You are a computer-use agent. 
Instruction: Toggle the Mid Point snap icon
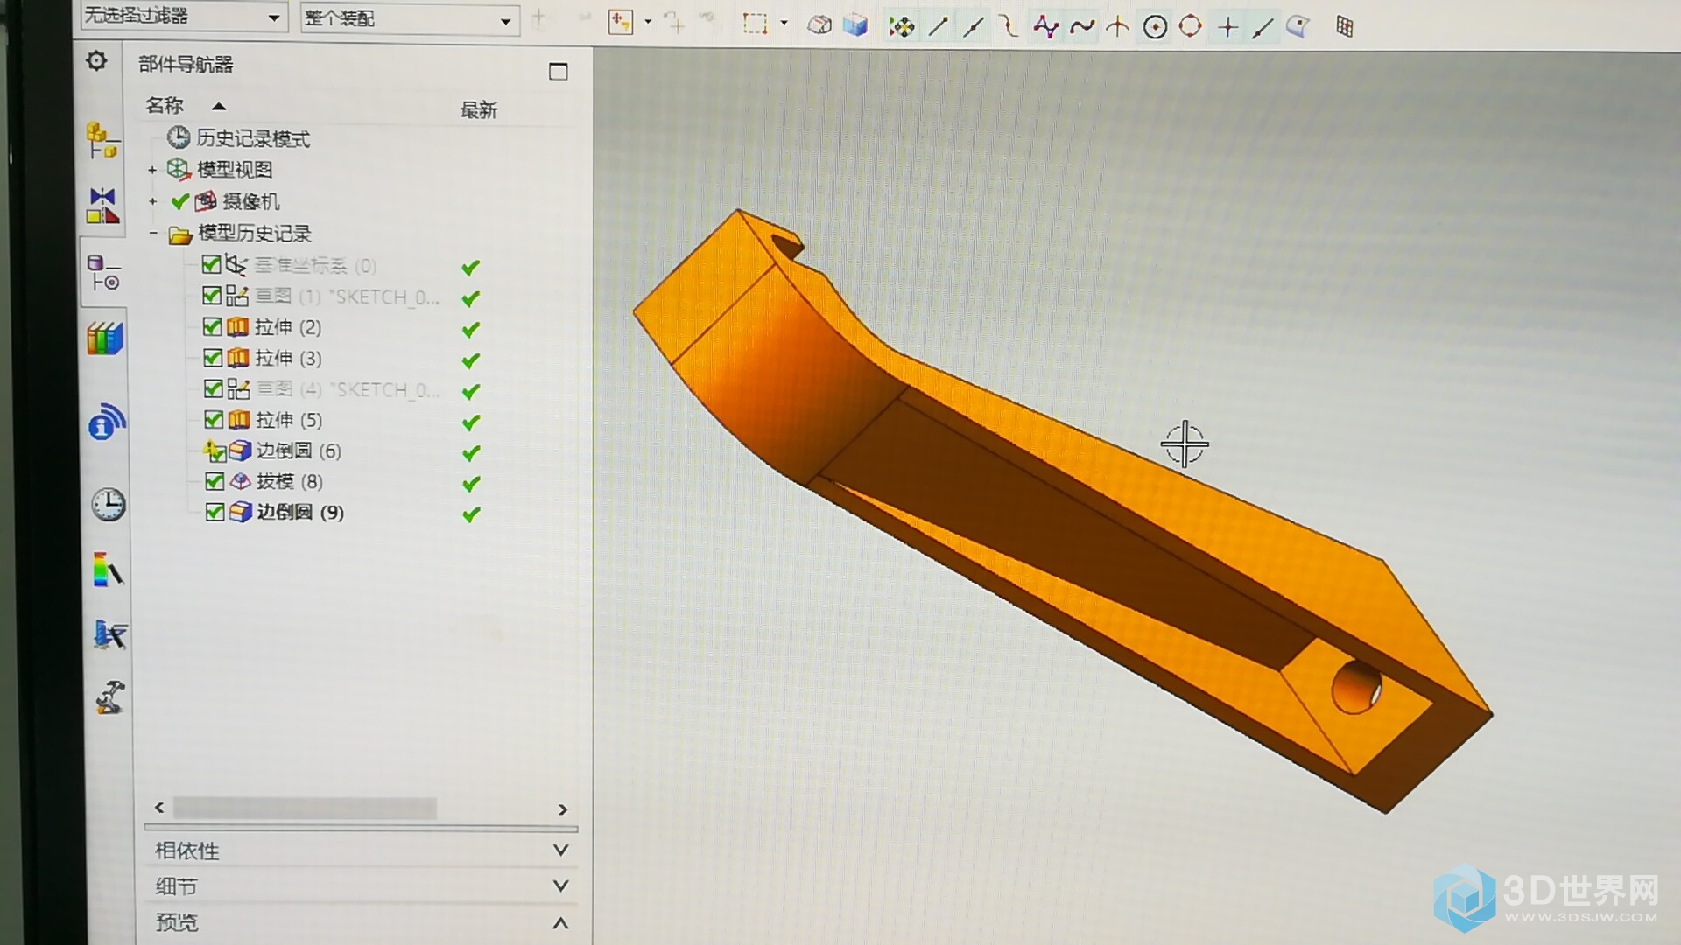coord(973,27)
